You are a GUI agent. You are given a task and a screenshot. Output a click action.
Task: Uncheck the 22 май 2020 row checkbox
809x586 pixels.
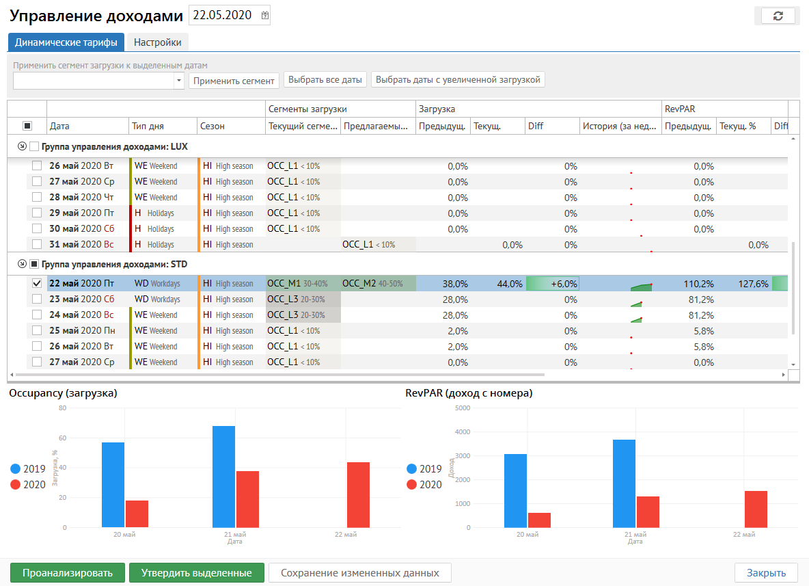coord(37,284)
